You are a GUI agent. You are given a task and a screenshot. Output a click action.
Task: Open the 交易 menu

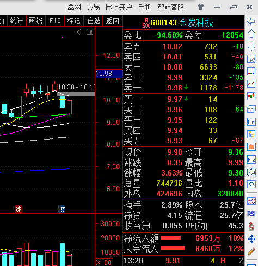point(93,8)
